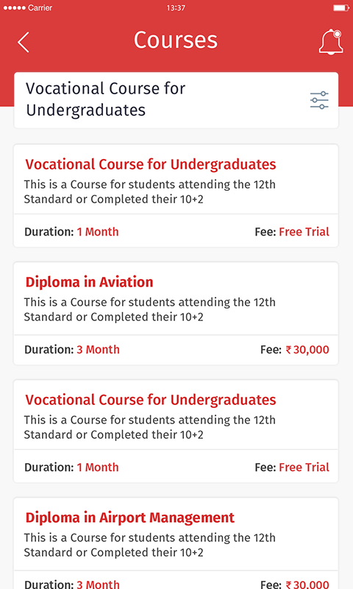This screenshot has width=353, height=589.
Task: Select 1 Month duration on third card
Action: tap(98, 468)
